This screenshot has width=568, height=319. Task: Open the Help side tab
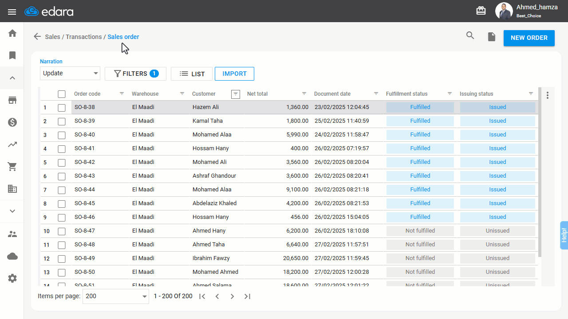pyautogui.click(x=564, y=235)
